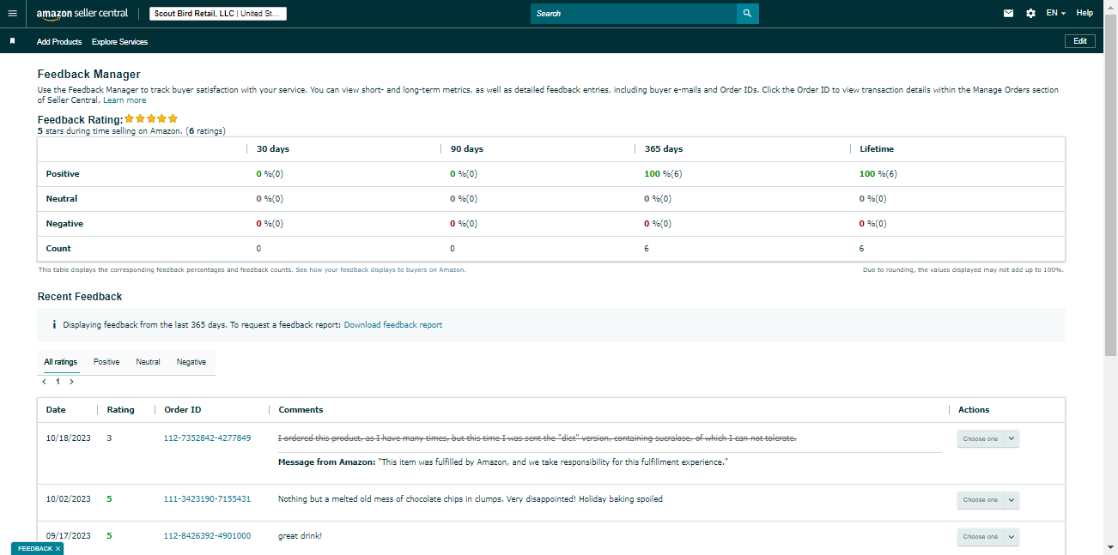Click Add Products in the top menu
This screenshot has height=555, width=1118.
pos(59,41)
